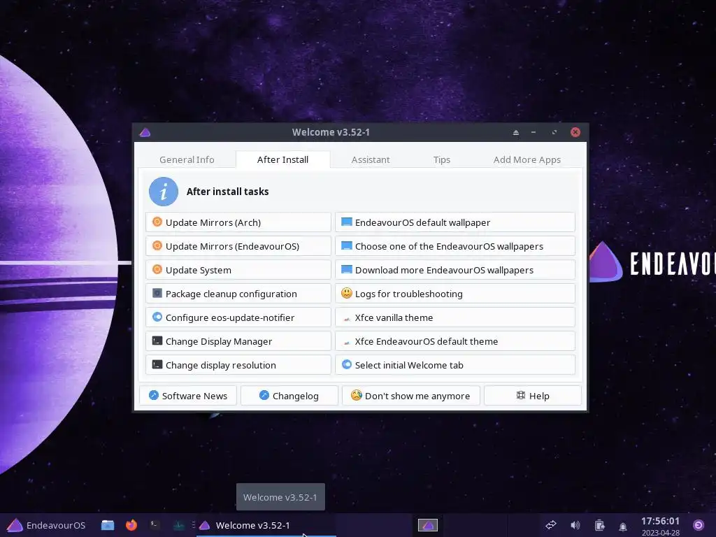The height and width of the screenshot is (537, 716).
Task: Click Don't show me anymore
Action: click(410, 396)
